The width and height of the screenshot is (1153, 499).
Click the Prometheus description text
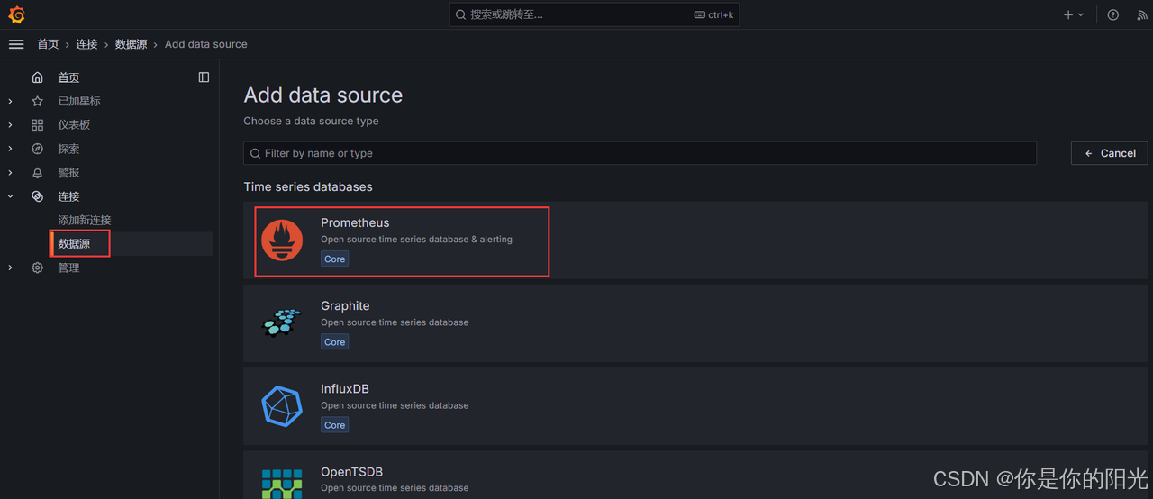coord(416,240)
